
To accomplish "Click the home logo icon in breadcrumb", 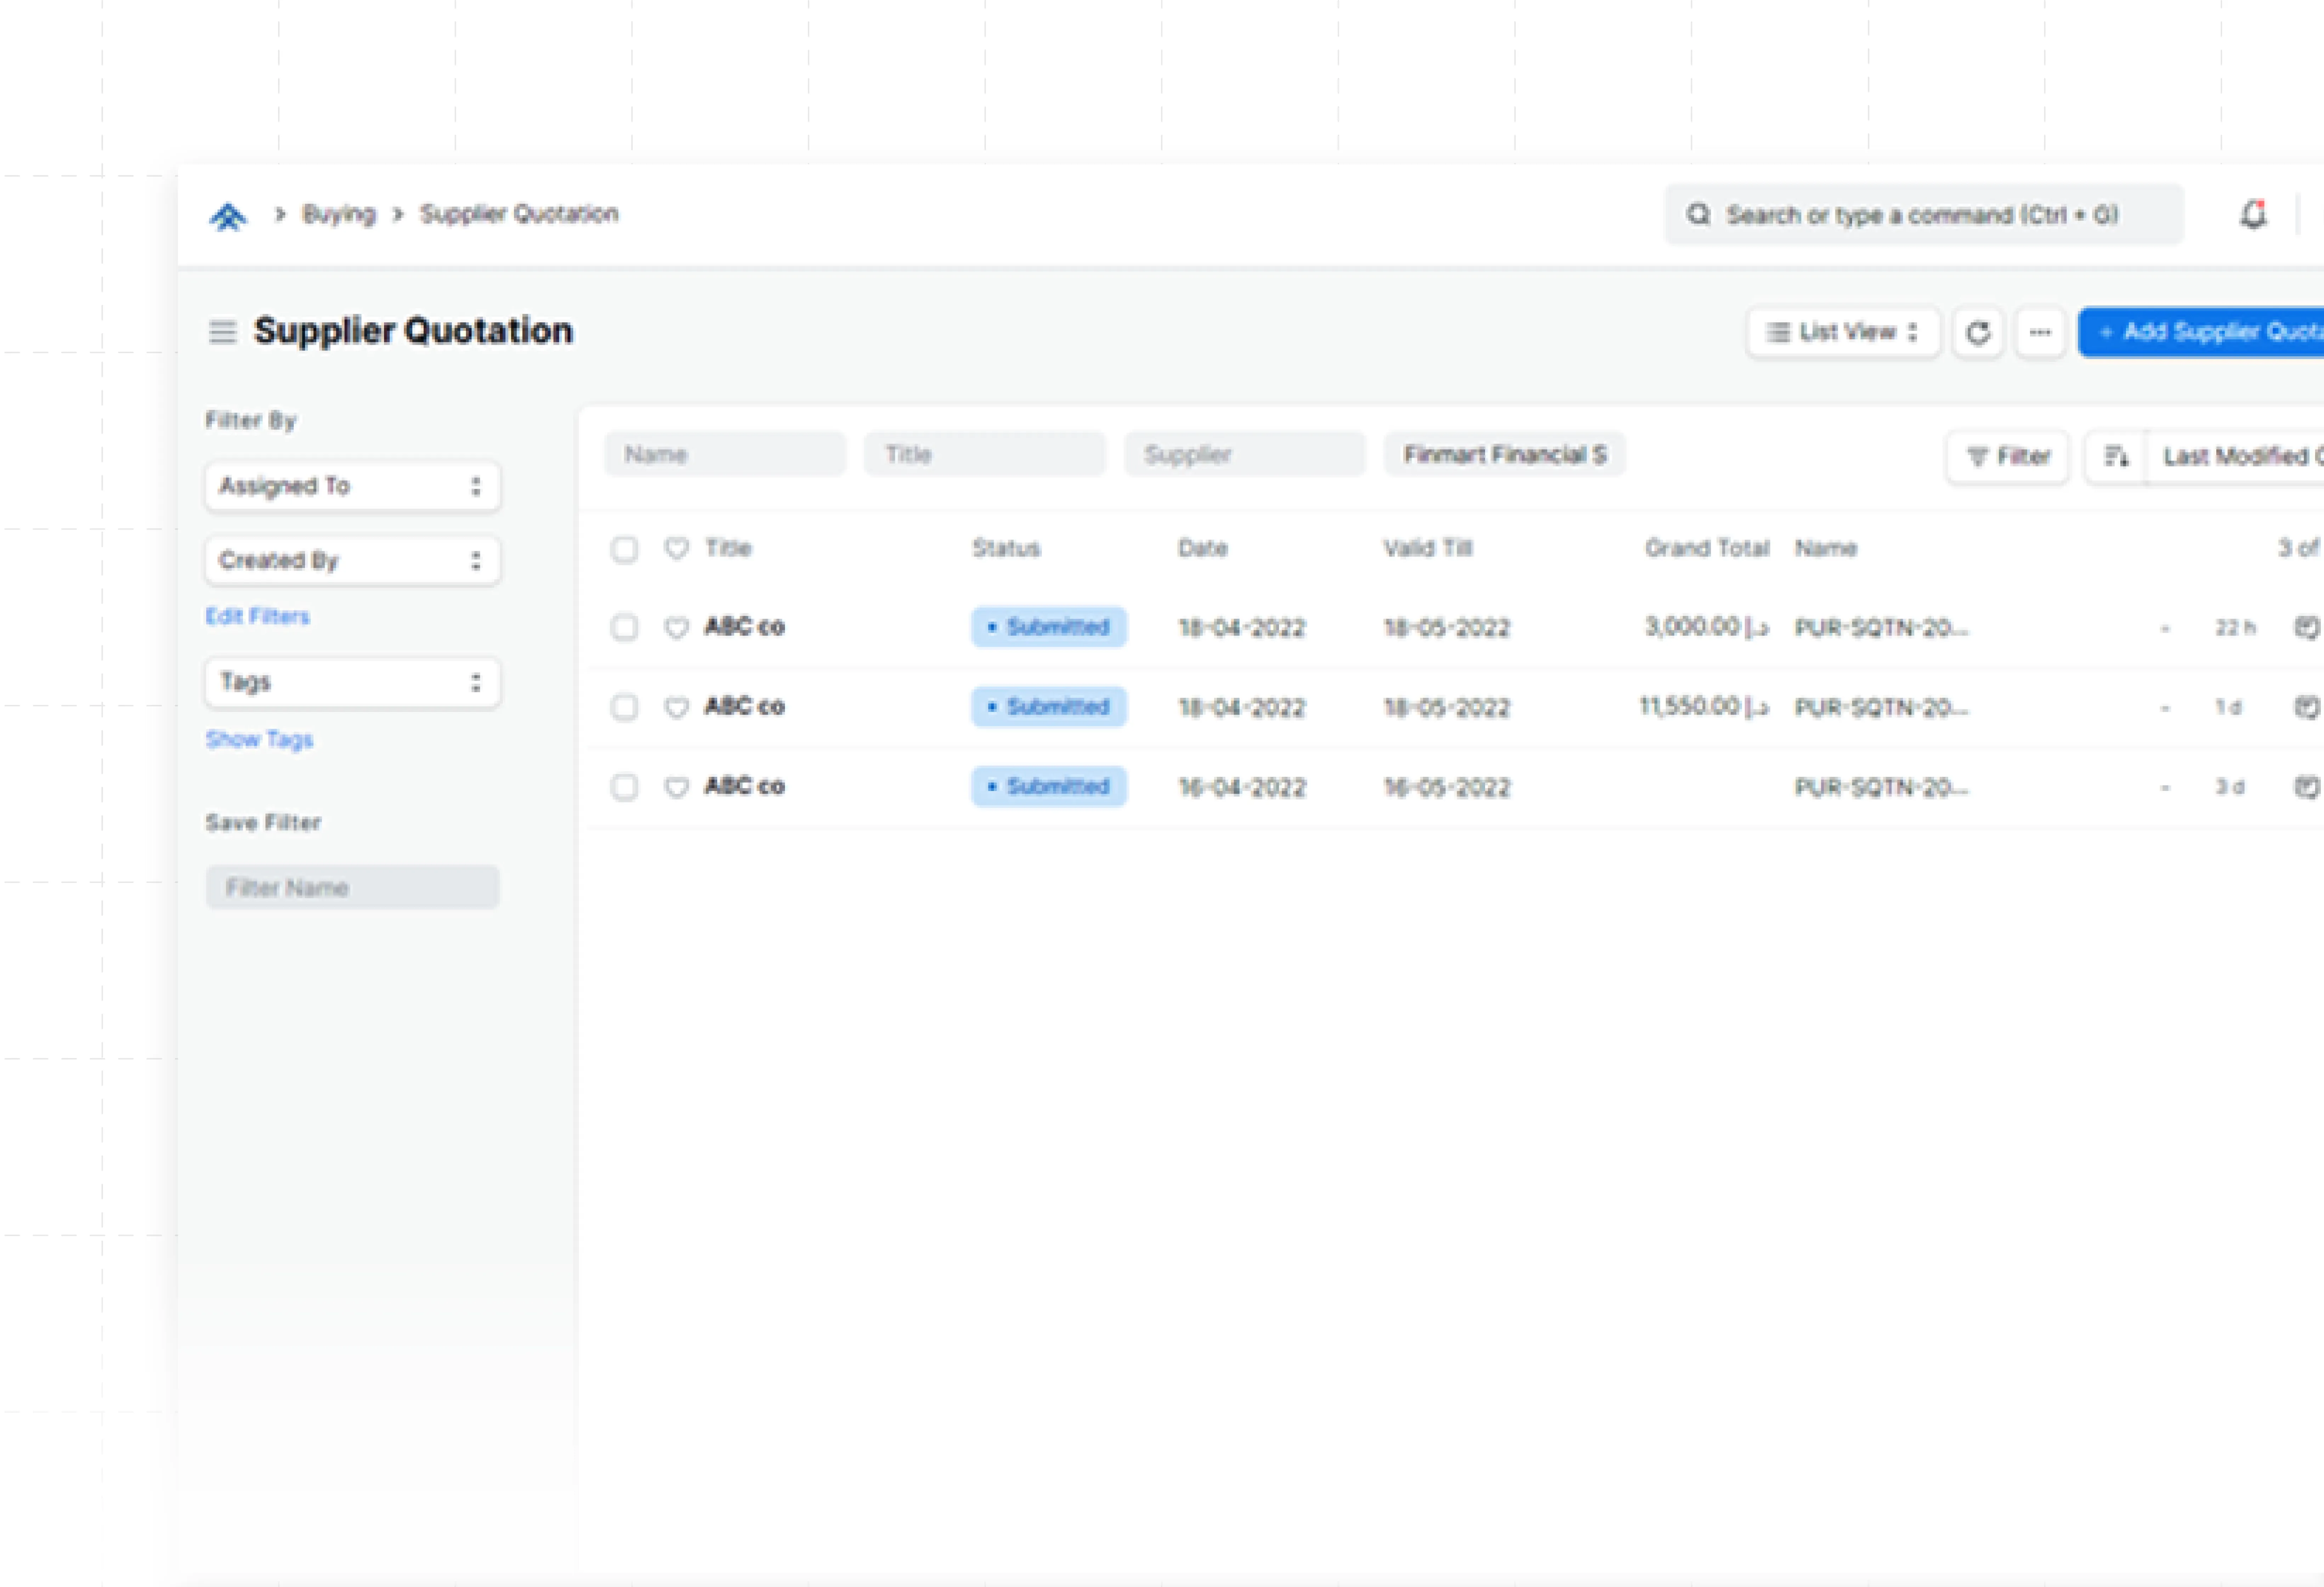I will click(x=228, y=216).
